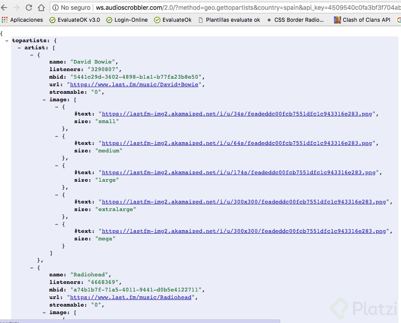Open the 34s small image link

[x=237, y=114]
